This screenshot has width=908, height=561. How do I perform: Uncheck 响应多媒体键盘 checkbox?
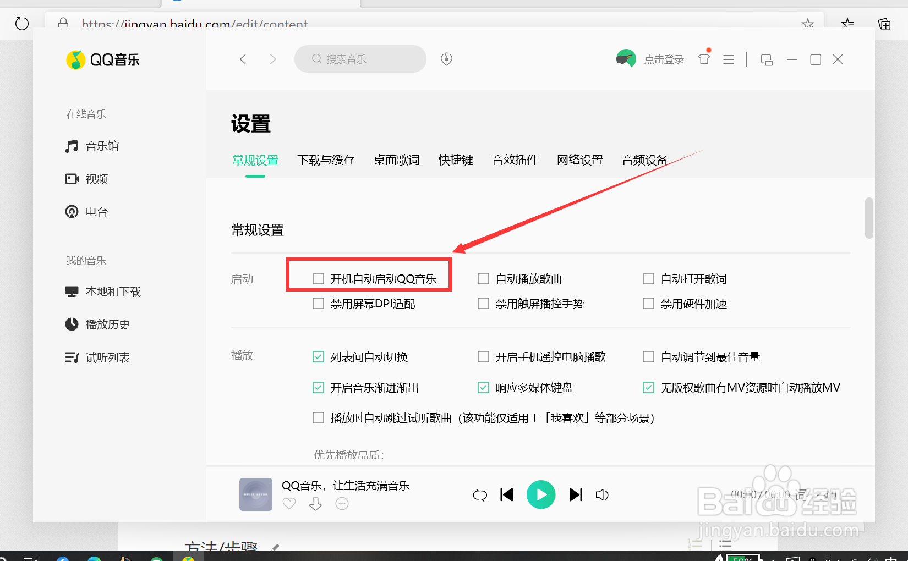[483, 388]
